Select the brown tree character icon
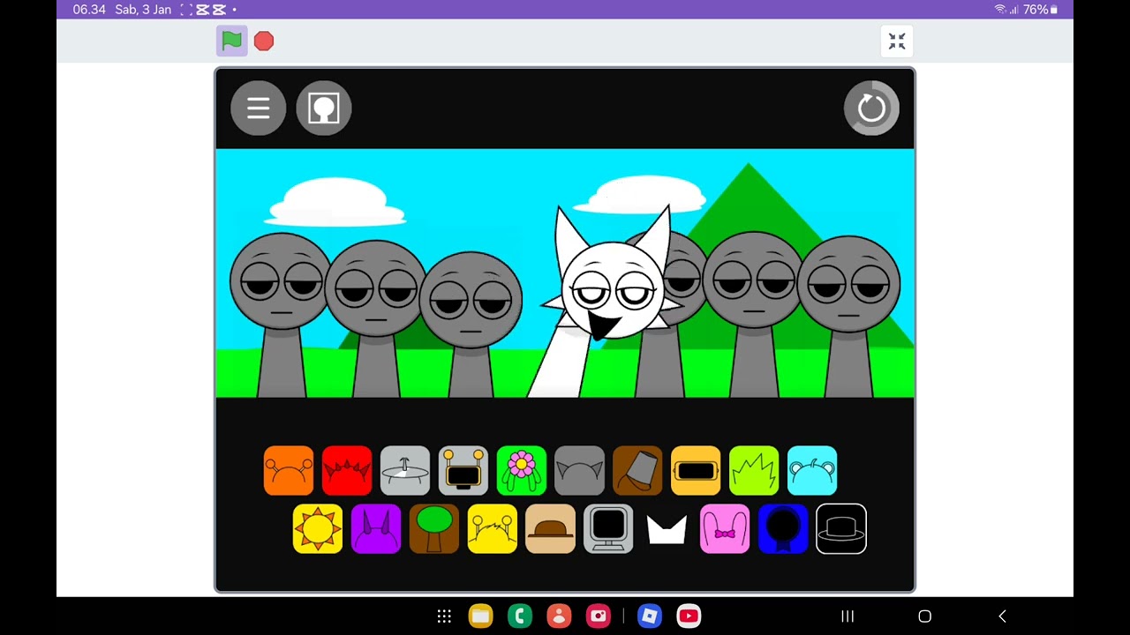Screen dimensions: 1130x635 [x=434, y=528]
